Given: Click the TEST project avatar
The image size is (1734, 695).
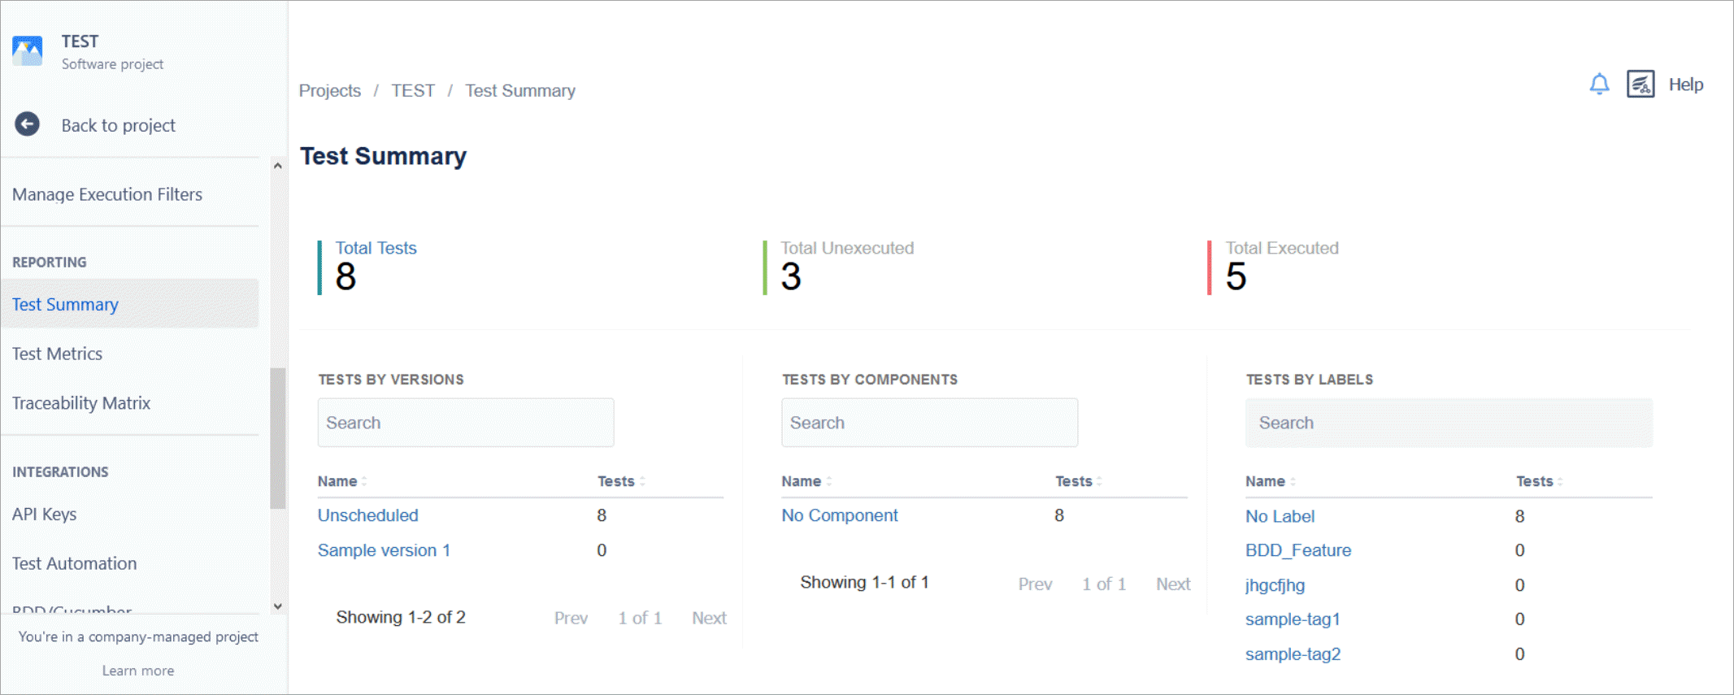Looking at the screenshot, I should 27,50.
